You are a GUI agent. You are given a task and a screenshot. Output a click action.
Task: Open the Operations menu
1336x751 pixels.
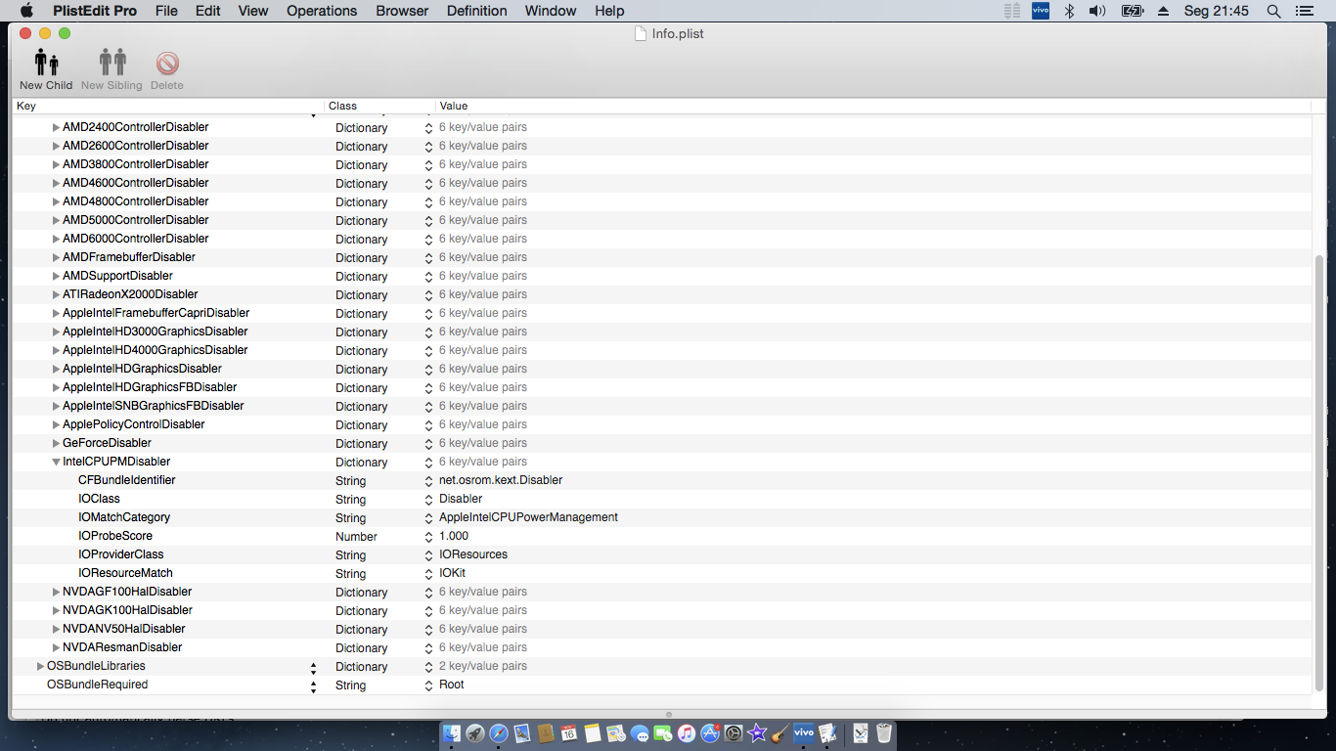tap(322, 11)
